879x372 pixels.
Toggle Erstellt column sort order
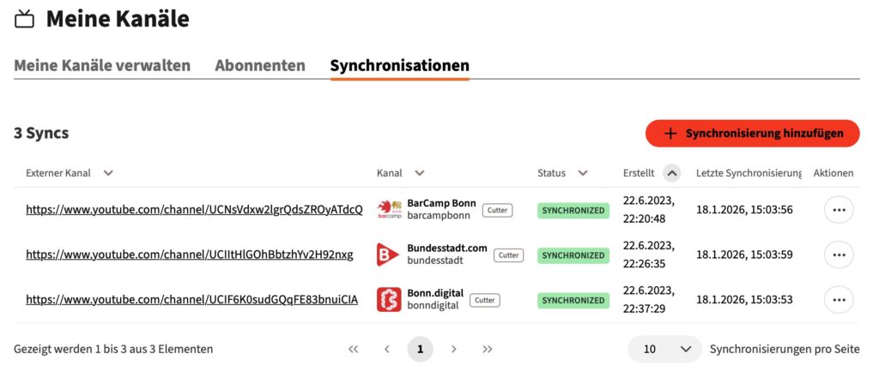coord(672,173)
